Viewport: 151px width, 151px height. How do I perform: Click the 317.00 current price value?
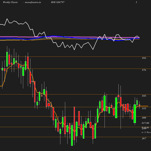tap(145, 123)
